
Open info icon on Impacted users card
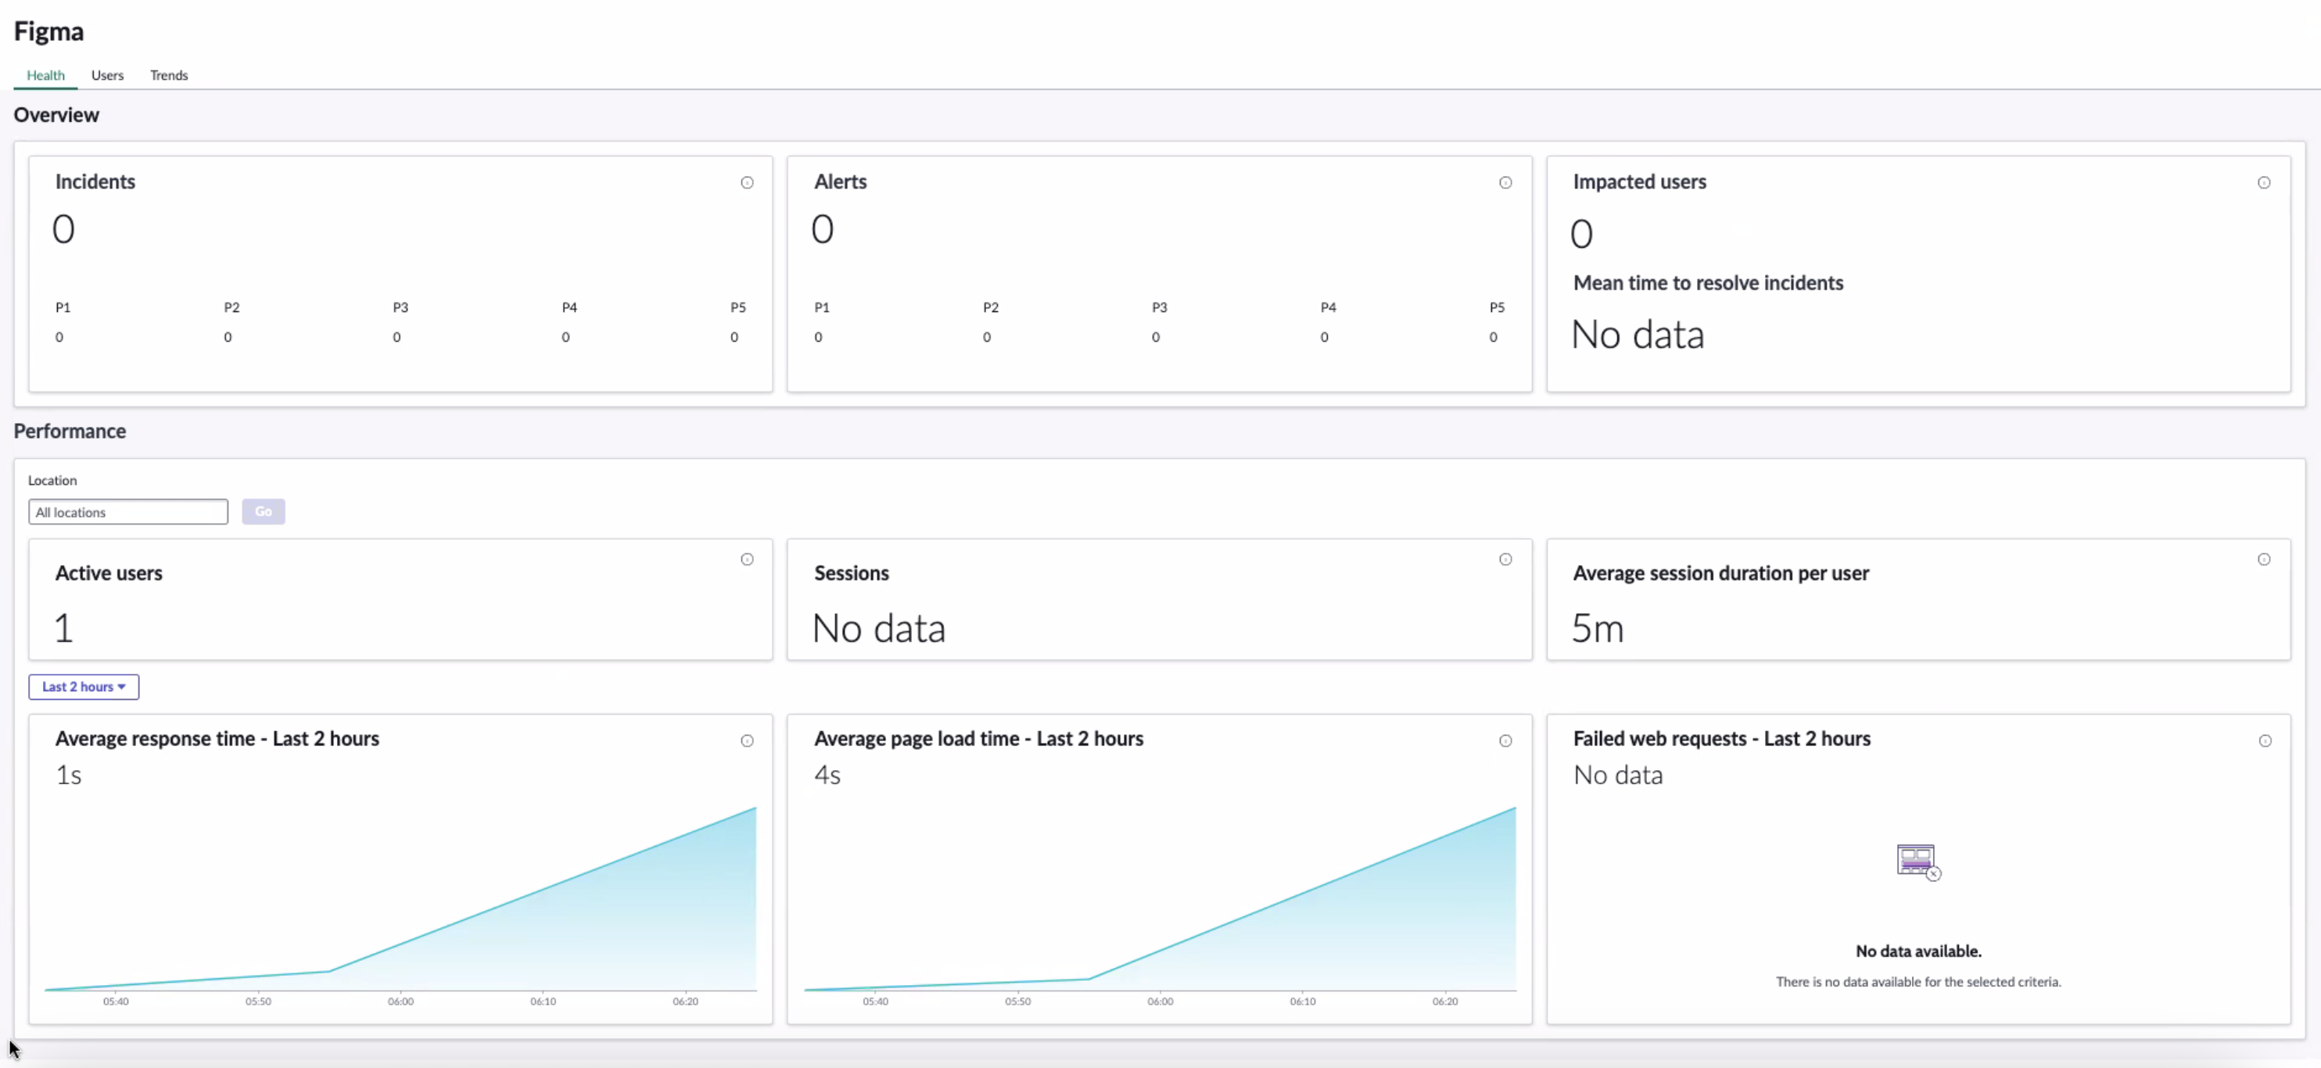2264,183
